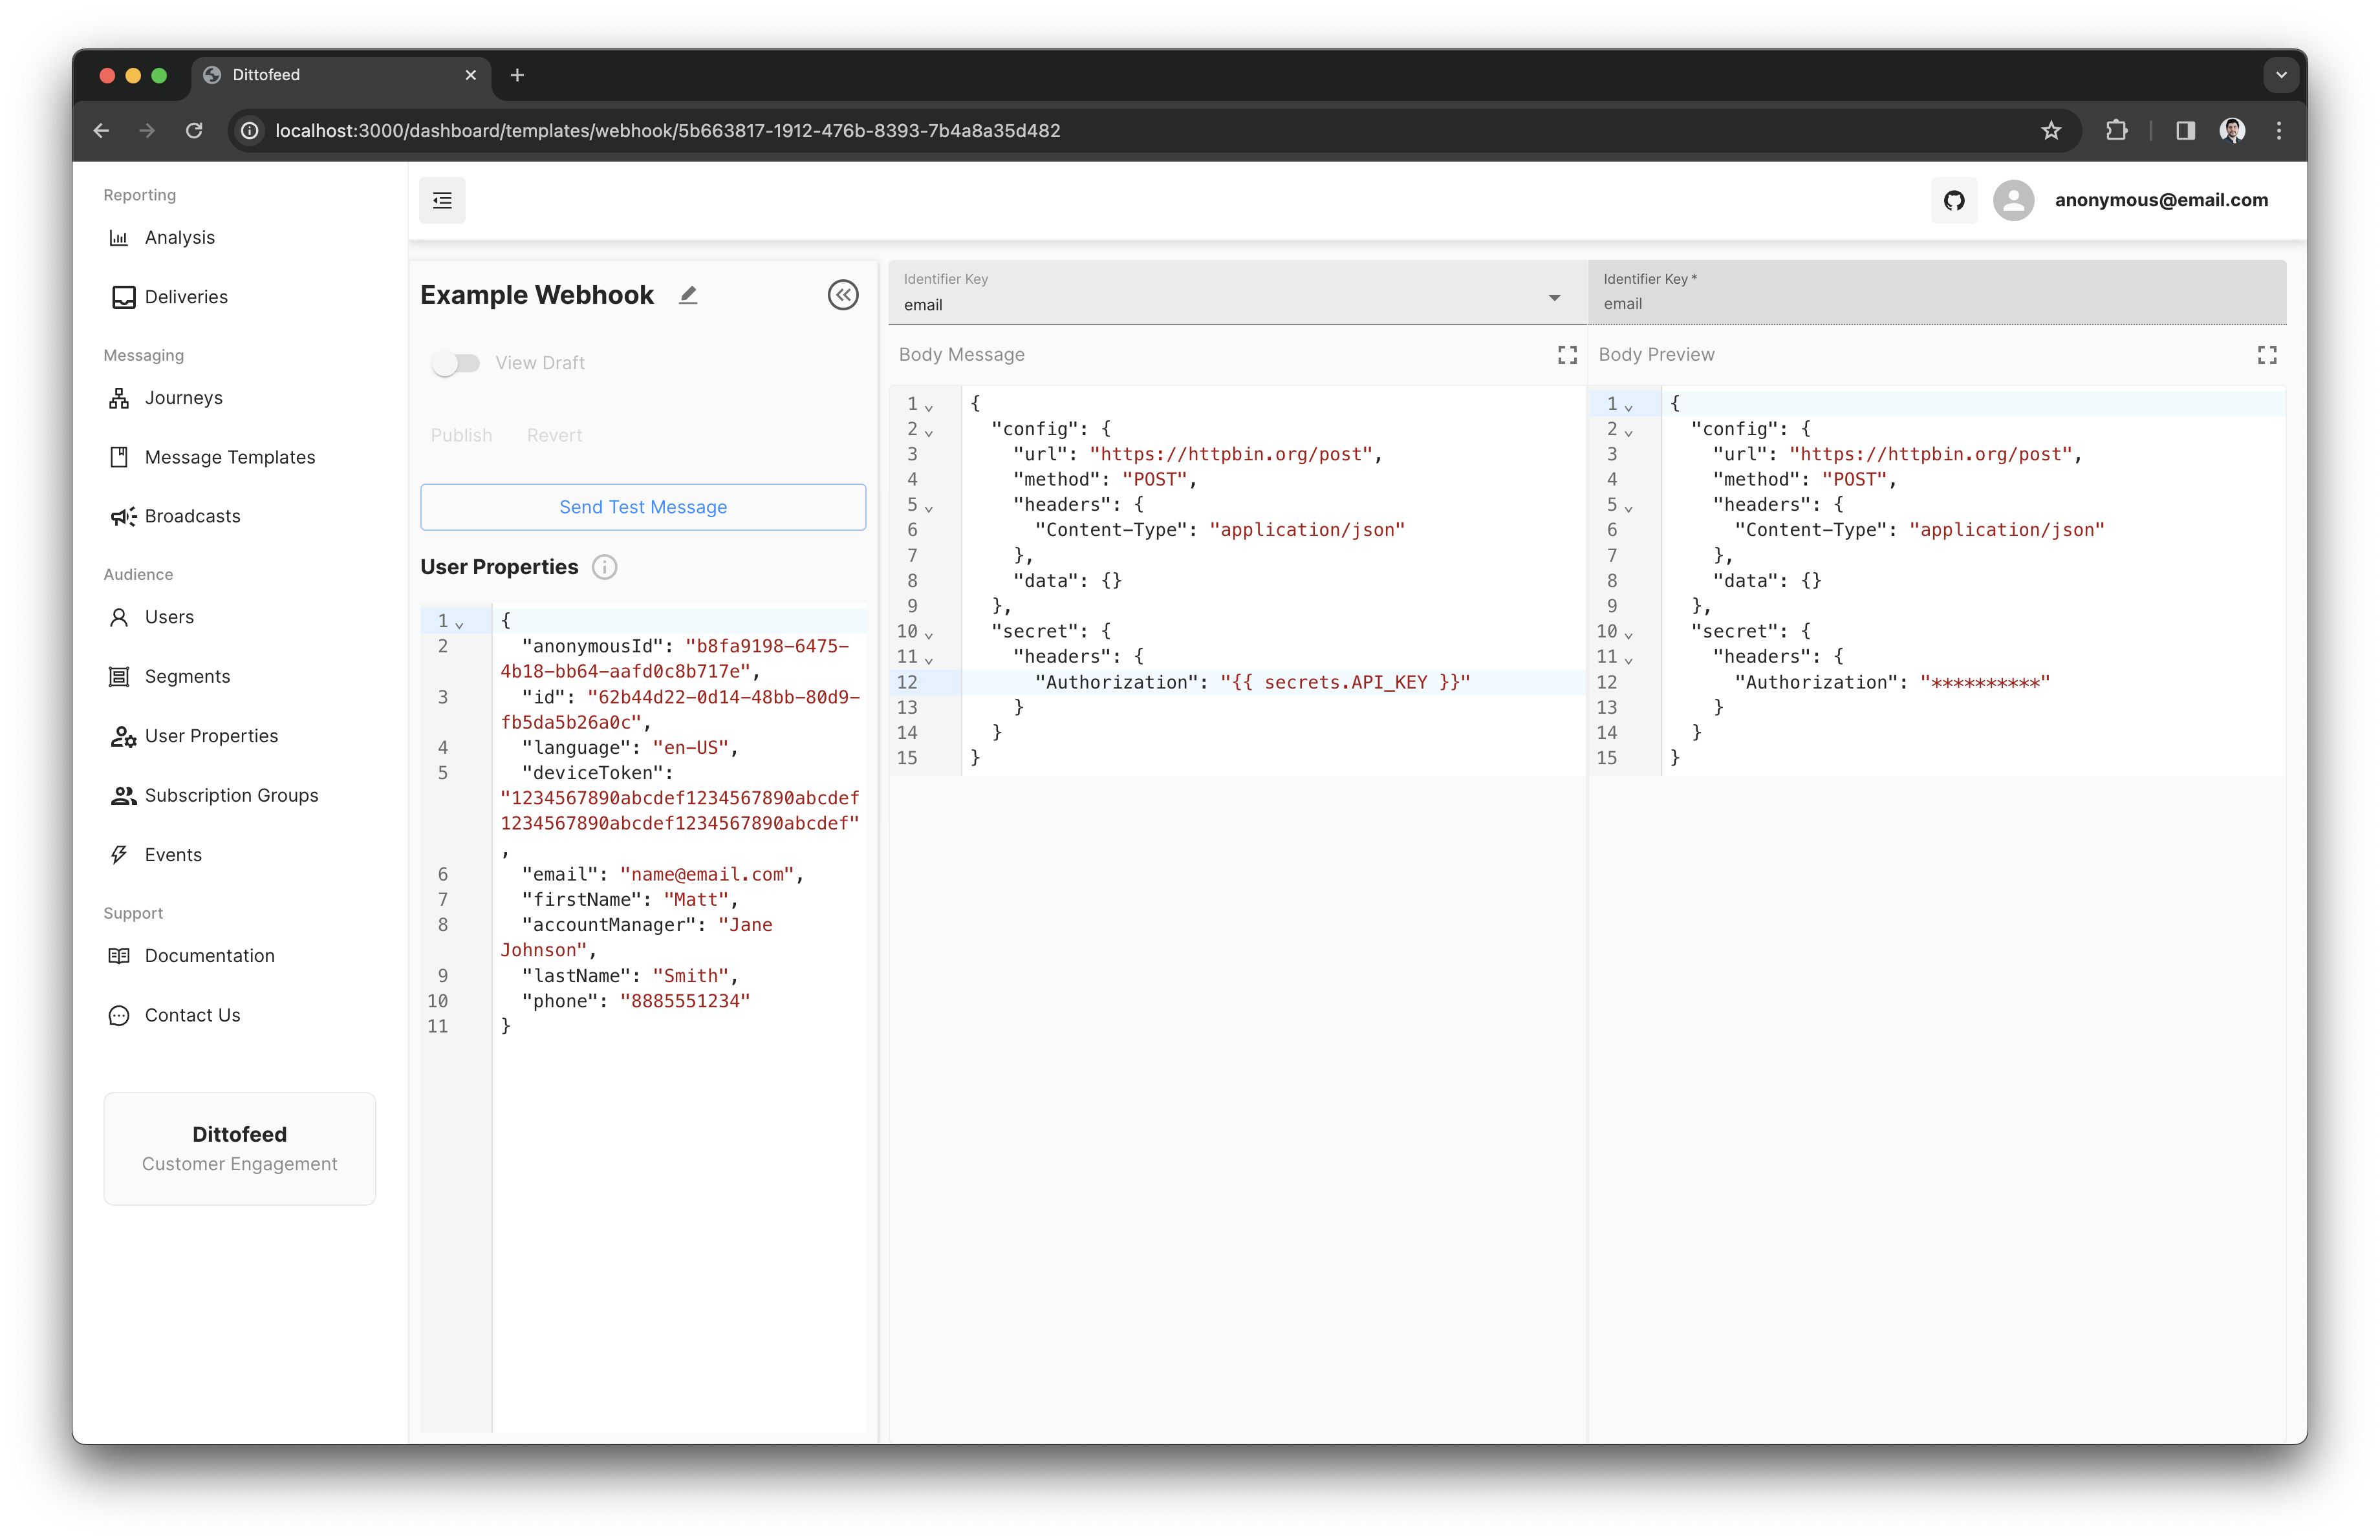The height and width of the screenshot is (1540, 2380).
Task: Toggle the View Draft switch
Action: 456,363
